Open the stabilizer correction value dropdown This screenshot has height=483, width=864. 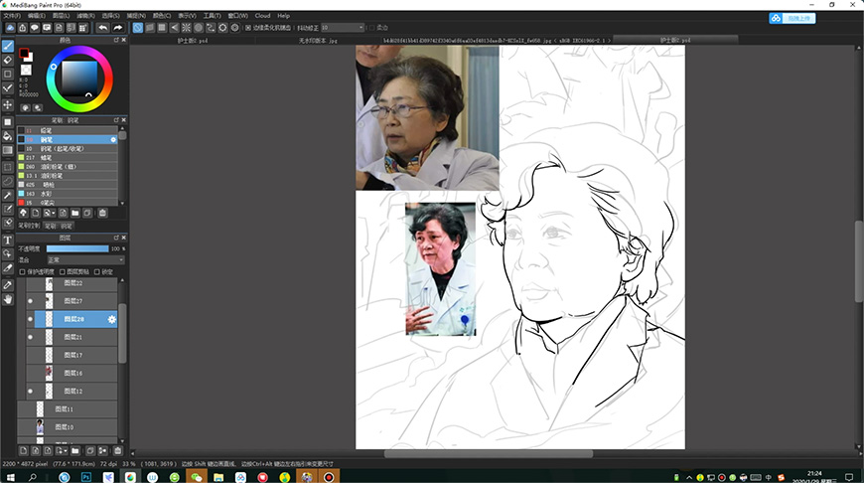point(343,28)
